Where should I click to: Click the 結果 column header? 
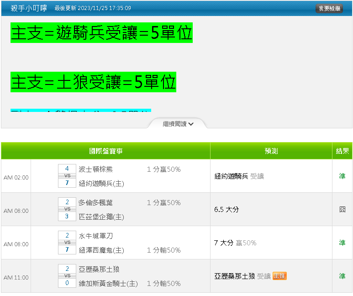pyautogui.click(x=342, y=151)
